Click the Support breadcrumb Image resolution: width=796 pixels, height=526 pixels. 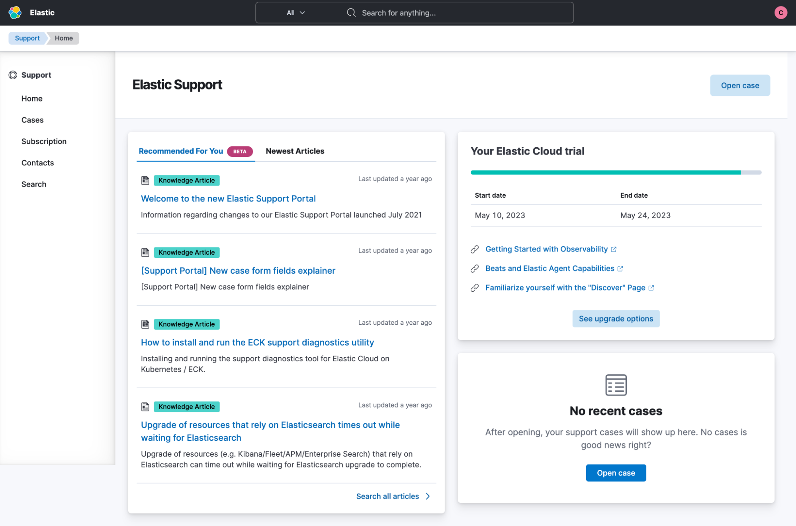[x=27, y=38]
